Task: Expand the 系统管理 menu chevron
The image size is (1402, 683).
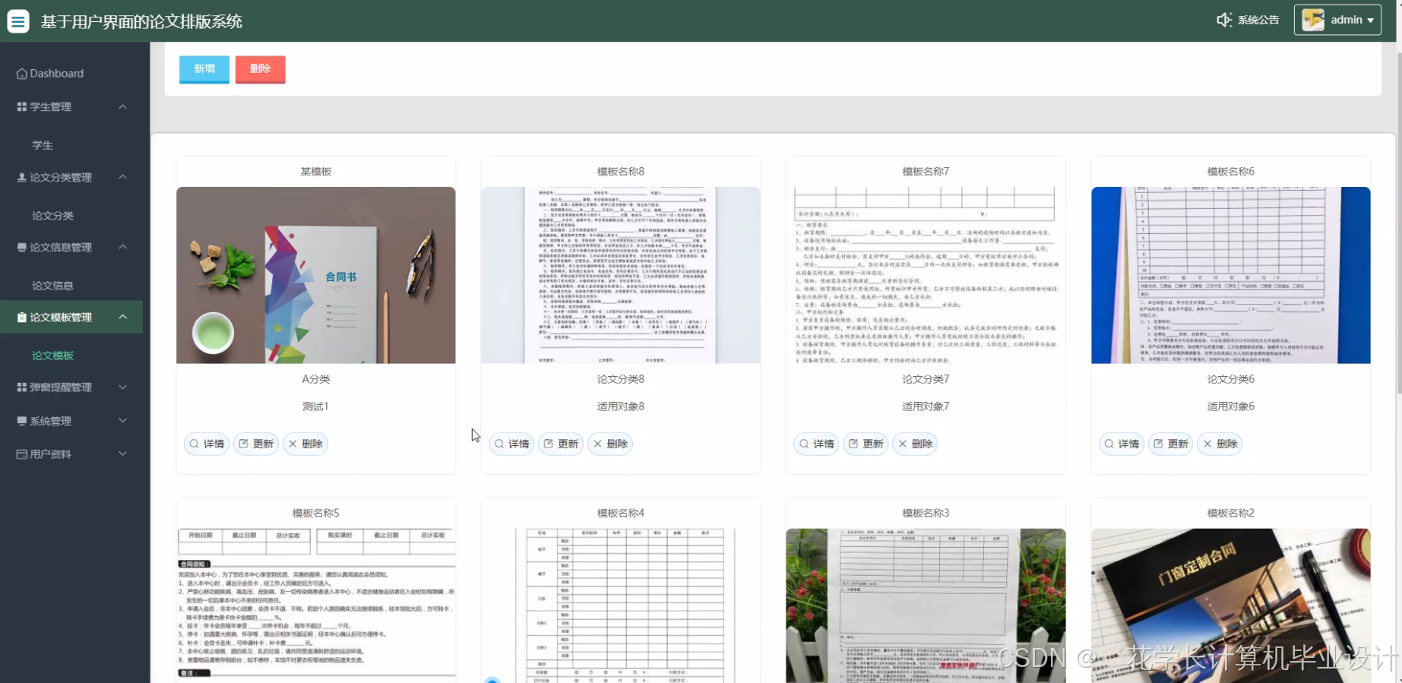Action: tap(123, 421)
